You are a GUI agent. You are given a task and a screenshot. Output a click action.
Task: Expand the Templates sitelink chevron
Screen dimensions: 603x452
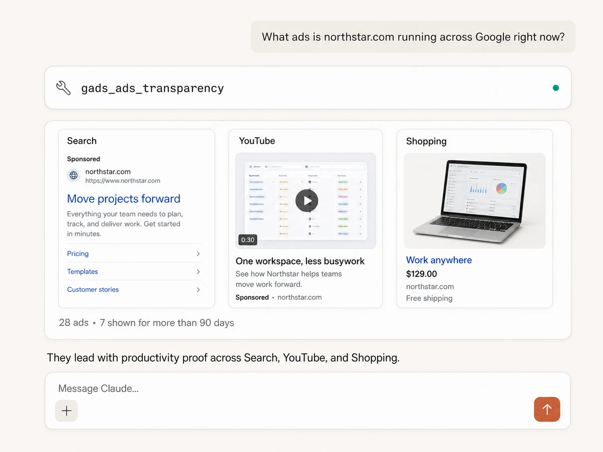coord(198,272)
